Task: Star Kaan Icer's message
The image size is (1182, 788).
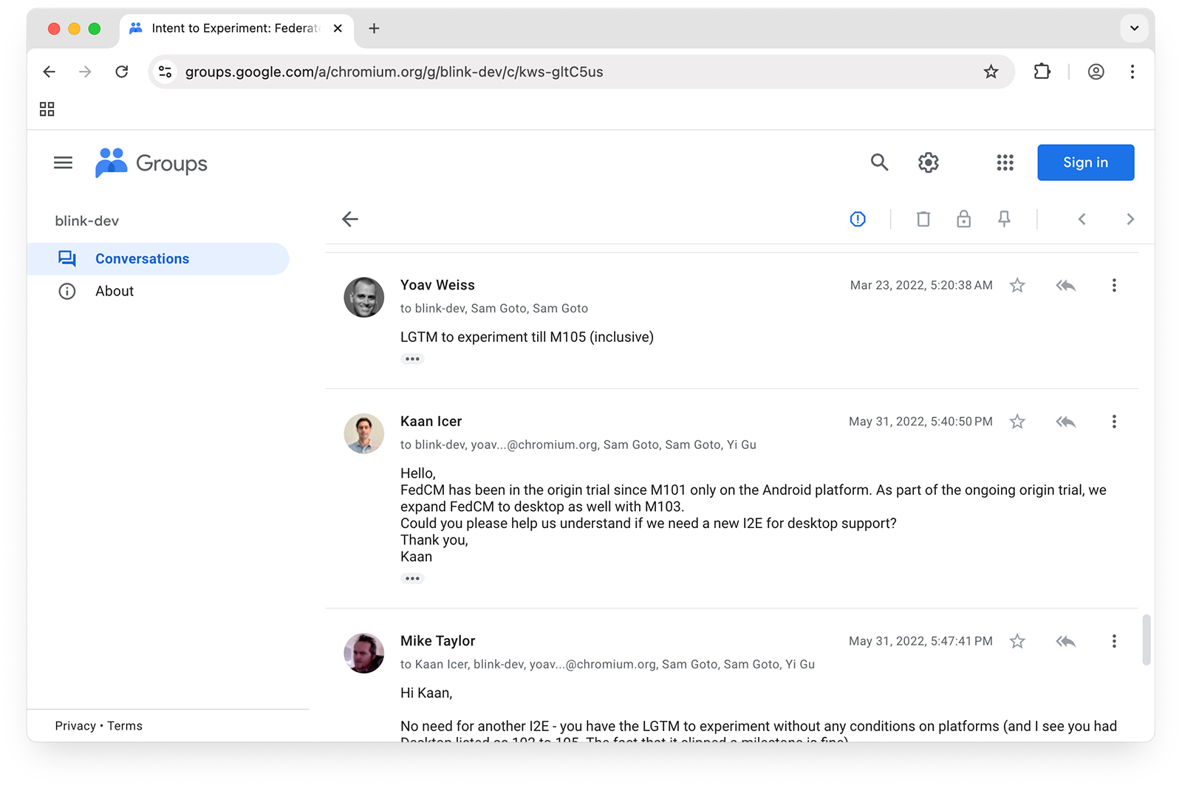Action: pos(1017,422)
